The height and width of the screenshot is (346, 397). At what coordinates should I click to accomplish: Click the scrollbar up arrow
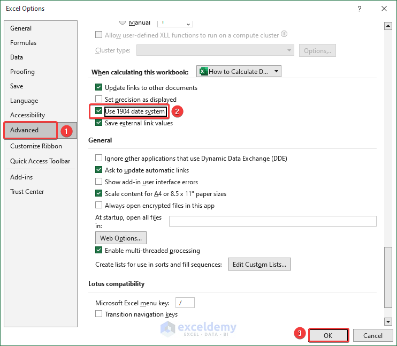click(x=388, y=26)
